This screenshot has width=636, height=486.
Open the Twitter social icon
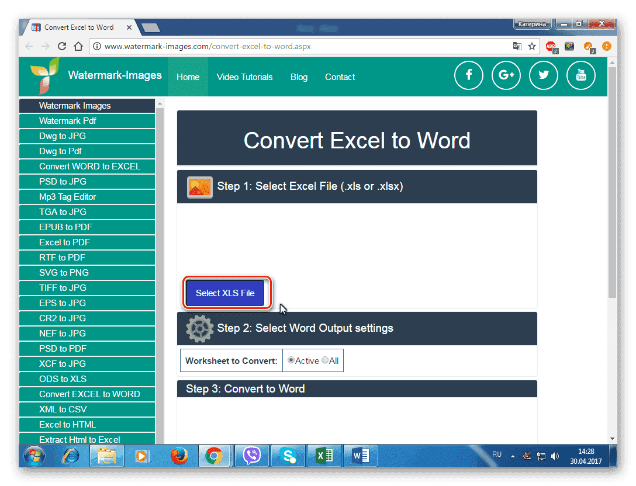click(544, 75)
